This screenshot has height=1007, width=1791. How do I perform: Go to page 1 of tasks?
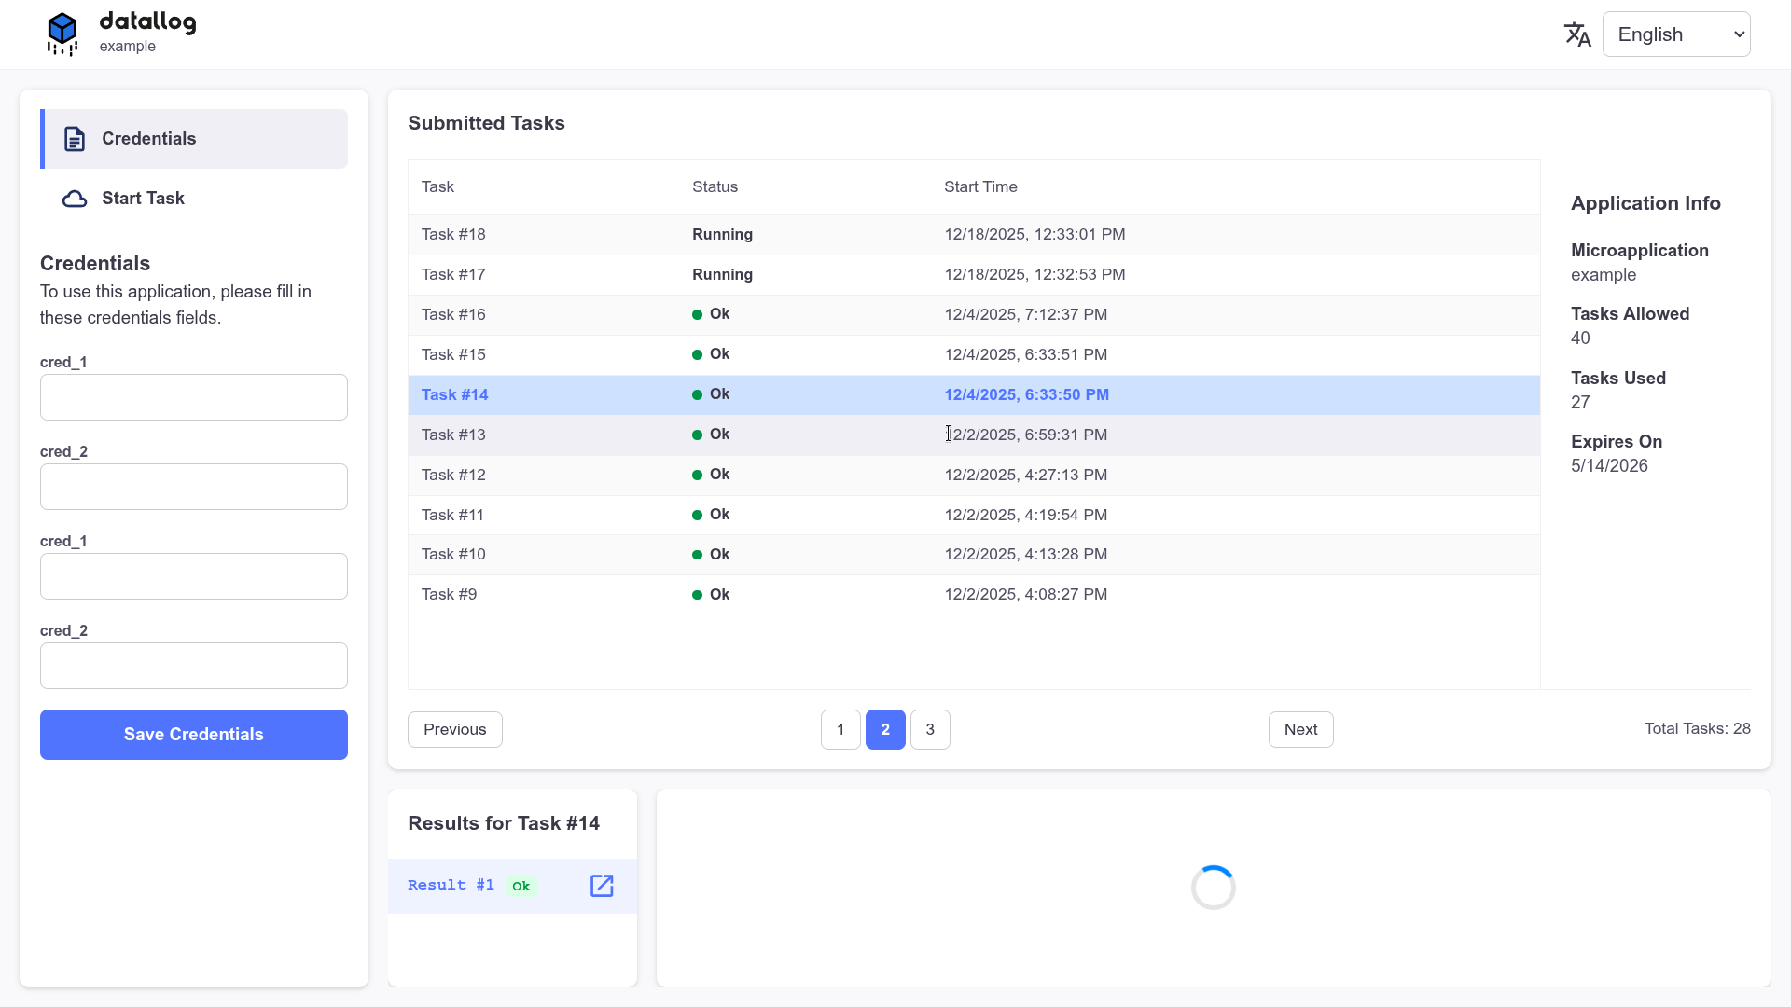point(840,730)
